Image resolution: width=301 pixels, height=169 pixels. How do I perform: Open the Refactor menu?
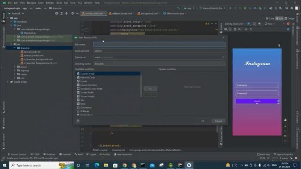(x=50, y=3)
